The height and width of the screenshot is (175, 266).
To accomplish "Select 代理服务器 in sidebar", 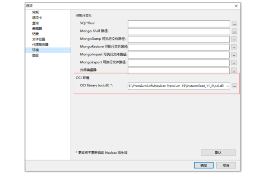I will 41,45.
